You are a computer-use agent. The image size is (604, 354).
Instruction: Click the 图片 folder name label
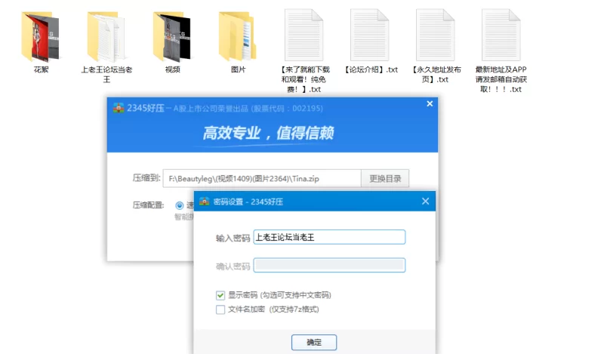[x=238, y=69]
